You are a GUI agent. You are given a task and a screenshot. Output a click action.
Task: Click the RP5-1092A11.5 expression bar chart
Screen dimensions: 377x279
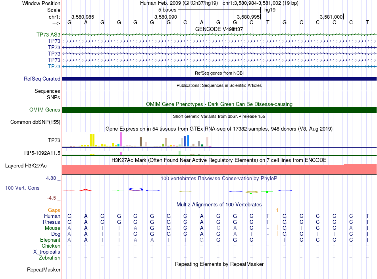pos(137,153)
